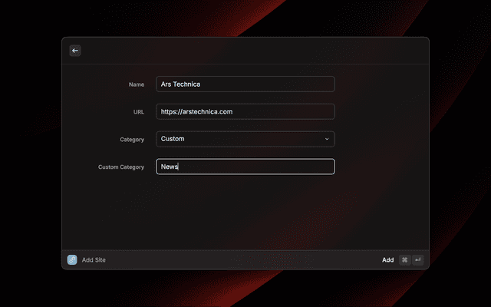Click the Category field label
Screen dimensions: 491x307
coord(132,140)
